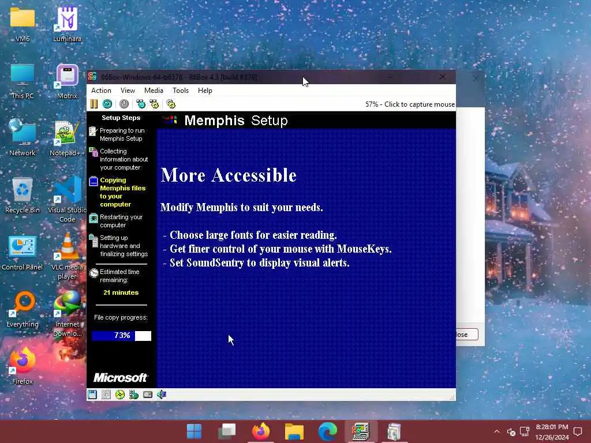The width and height of the screenshot is (591, 443).
Task: Open Firefox from the taskbar
Action: coord(261,431)
